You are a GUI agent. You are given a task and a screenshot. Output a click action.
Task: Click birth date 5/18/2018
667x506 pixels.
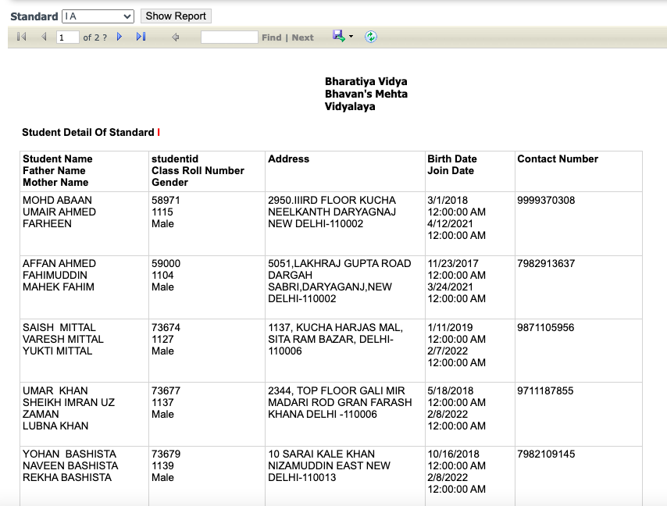(451, 390)
